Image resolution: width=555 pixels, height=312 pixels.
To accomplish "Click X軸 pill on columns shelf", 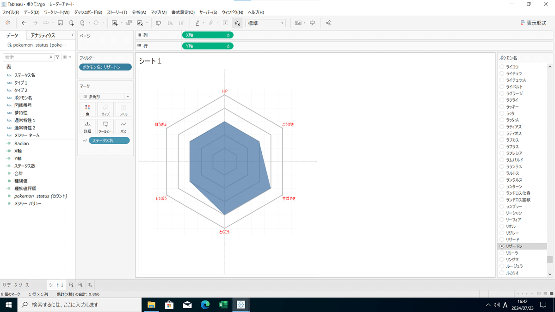I will point(208,35).
